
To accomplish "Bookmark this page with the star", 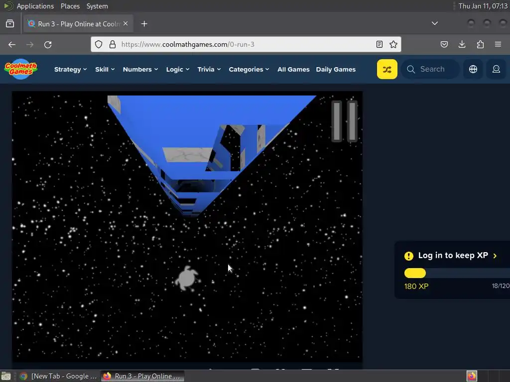I will pyautogui.click(x=393, y=44).
